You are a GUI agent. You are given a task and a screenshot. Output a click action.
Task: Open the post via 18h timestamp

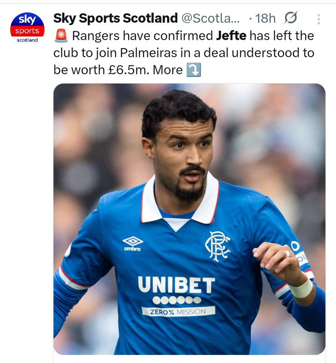coord(265,18)
